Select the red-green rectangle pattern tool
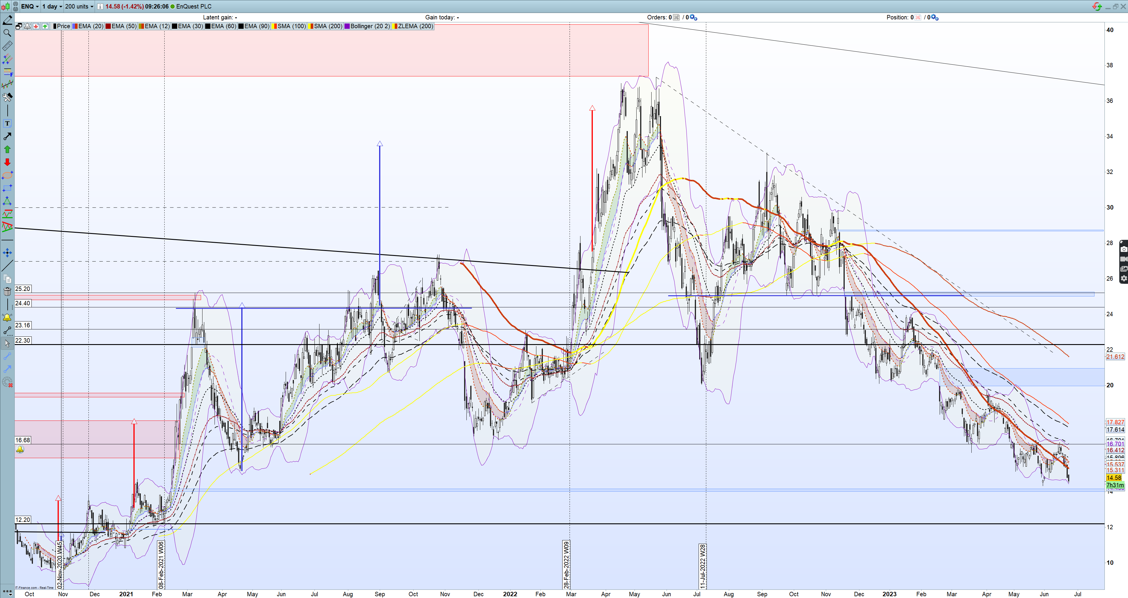 (x=7, y=214)
